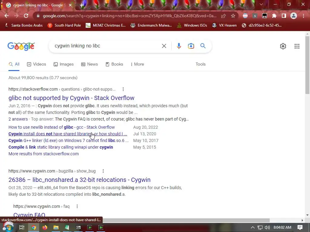Expand the More search filters menu

tap(137, 64)
